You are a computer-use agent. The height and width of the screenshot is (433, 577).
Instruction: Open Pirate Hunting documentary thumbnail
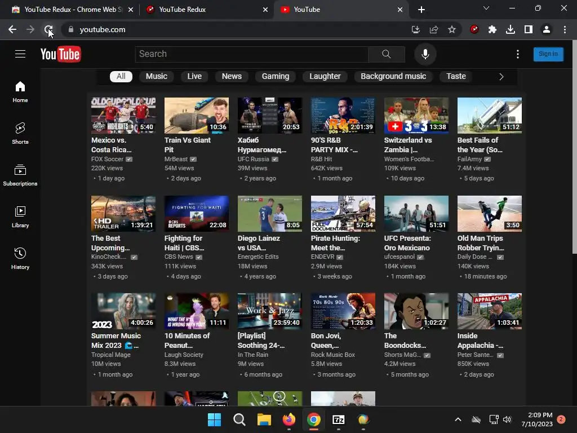tap(343, 214)
